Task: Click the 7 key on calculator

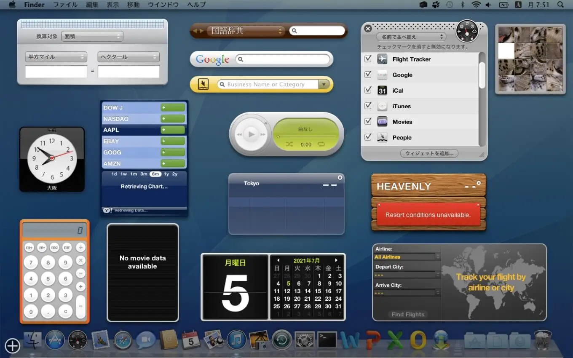Action: point(31,263)
